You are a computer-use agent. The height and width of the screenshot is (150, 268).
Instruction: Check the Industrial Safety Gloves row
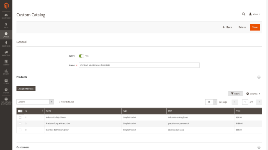pos(20,117)
